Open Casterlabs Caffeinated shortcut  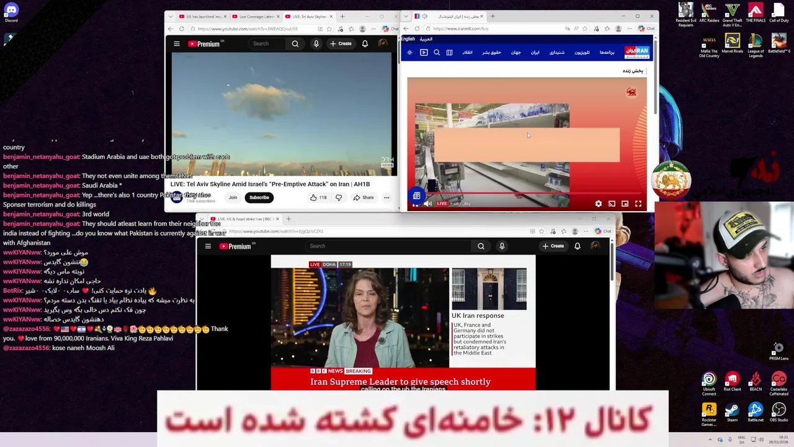778,384
